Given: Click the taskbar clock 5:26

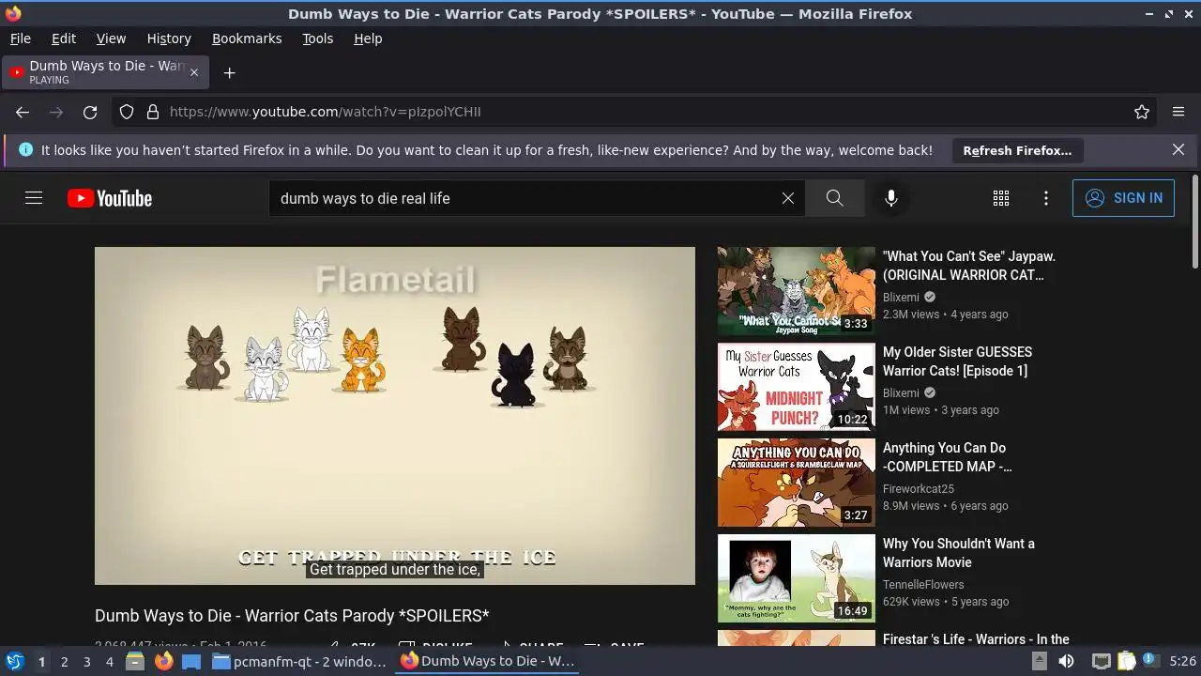Looking at the screenshot, I should coord(1182,661).
